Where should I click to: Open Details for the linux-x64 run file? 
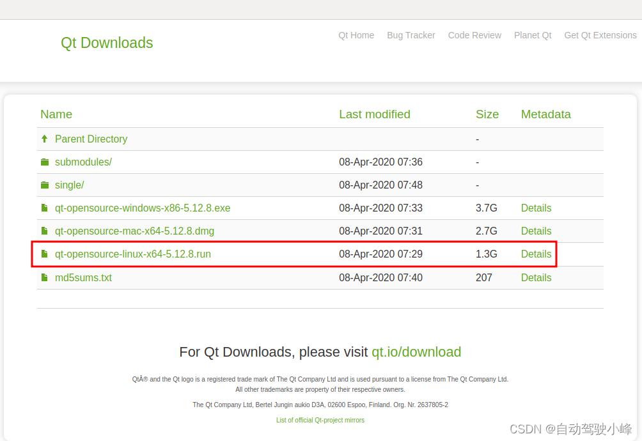click(536, 254)
